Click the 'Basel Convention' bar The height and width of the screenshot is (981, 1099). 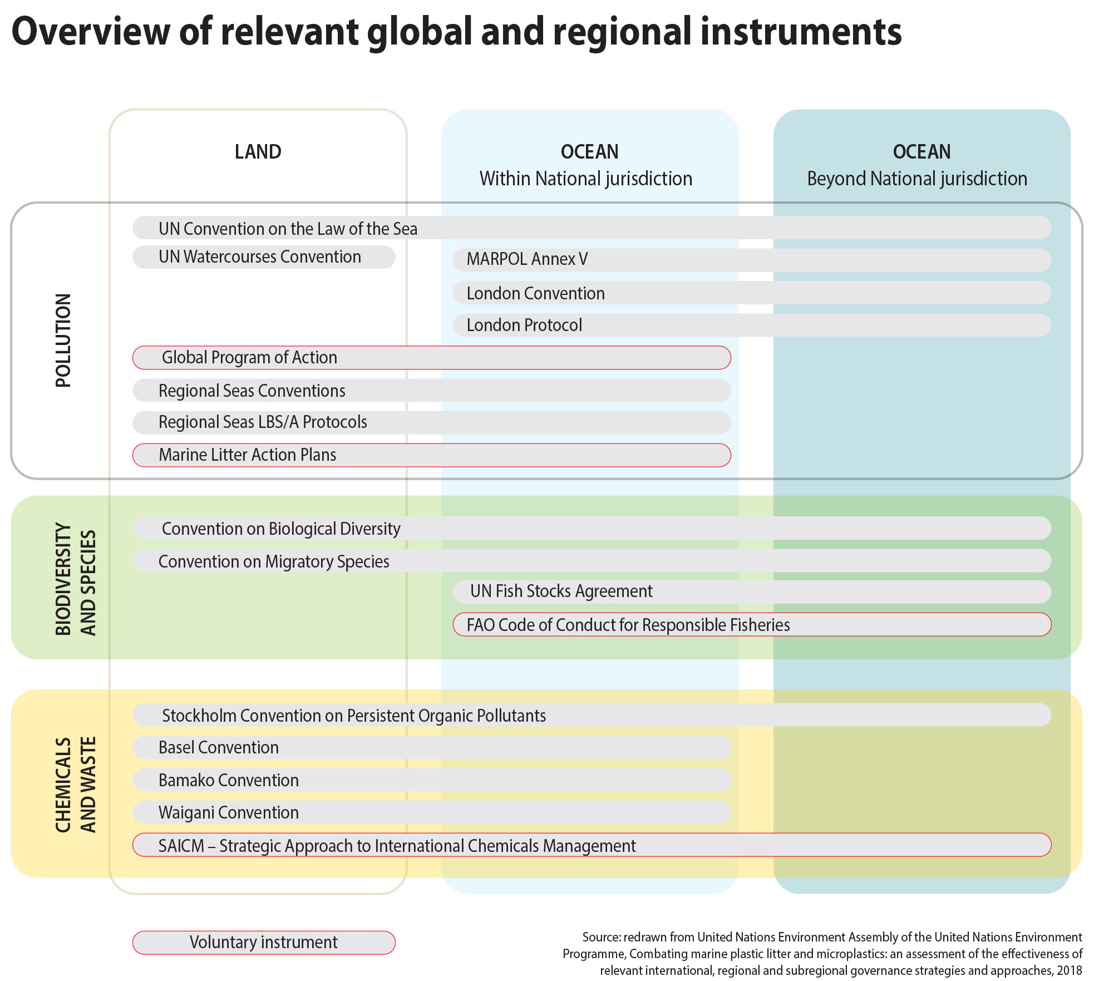tap(432, 747)
